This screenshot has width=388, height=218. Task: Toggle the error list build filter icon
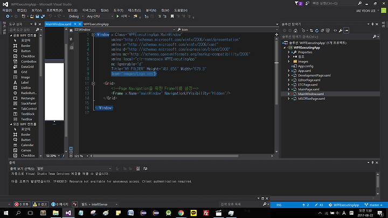(75, 205)
